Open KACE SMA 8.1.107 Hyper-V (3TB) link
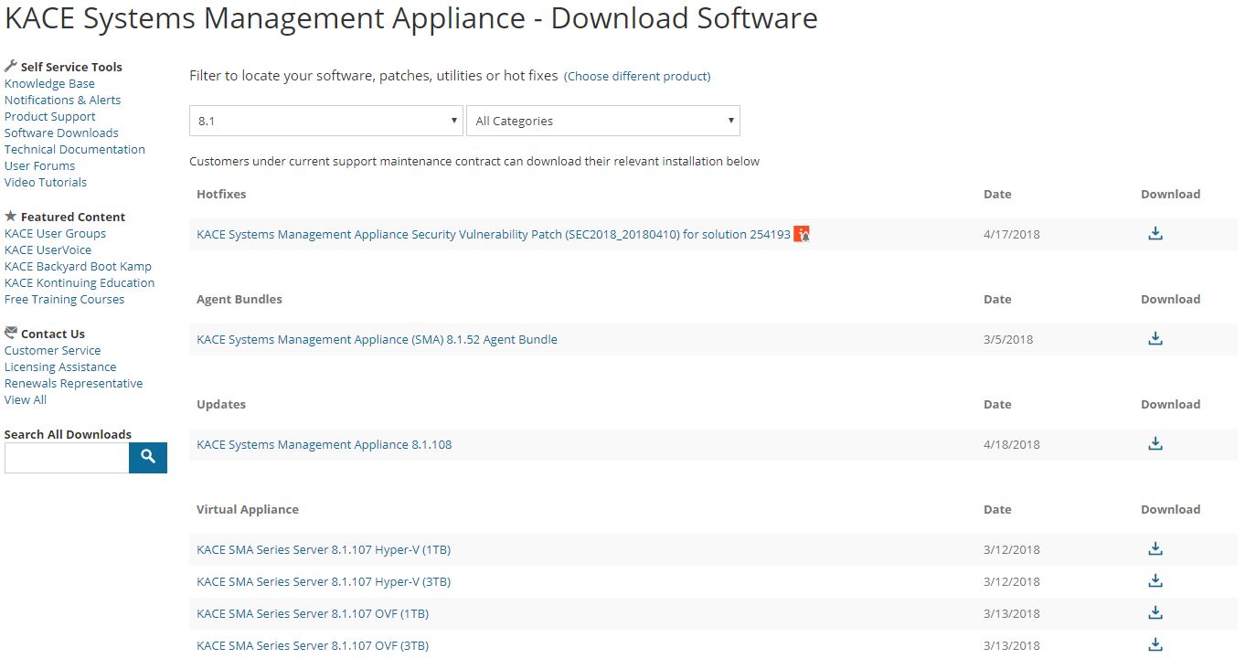 coord(324,582)
